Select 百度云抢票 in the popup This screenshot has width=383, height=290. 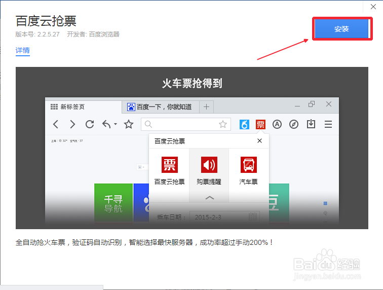tap(170, 171)
